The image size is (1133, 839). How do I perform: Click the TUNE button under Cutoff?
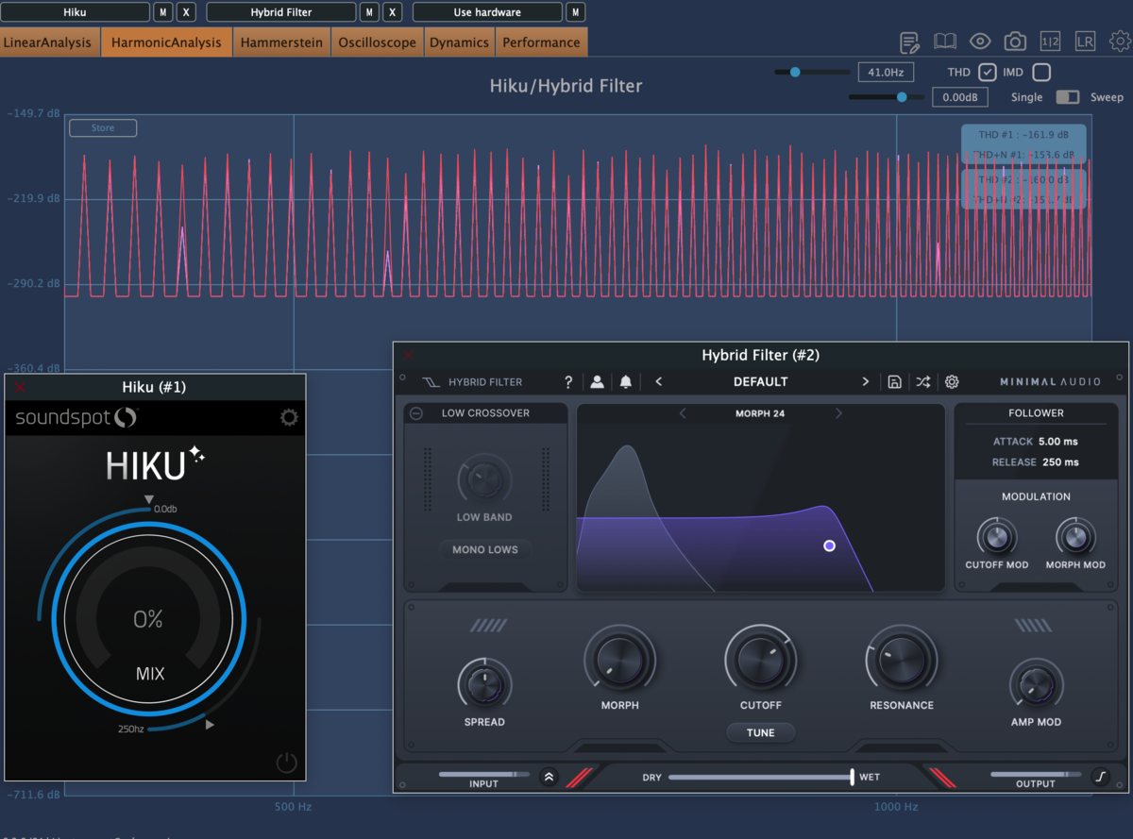click(x=761, y=732)
